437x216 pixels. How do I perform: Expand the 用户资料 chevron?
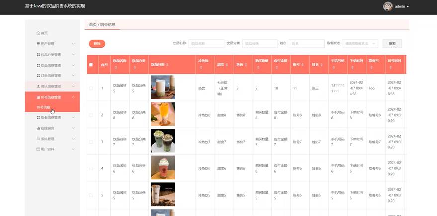tap(73, 149)
